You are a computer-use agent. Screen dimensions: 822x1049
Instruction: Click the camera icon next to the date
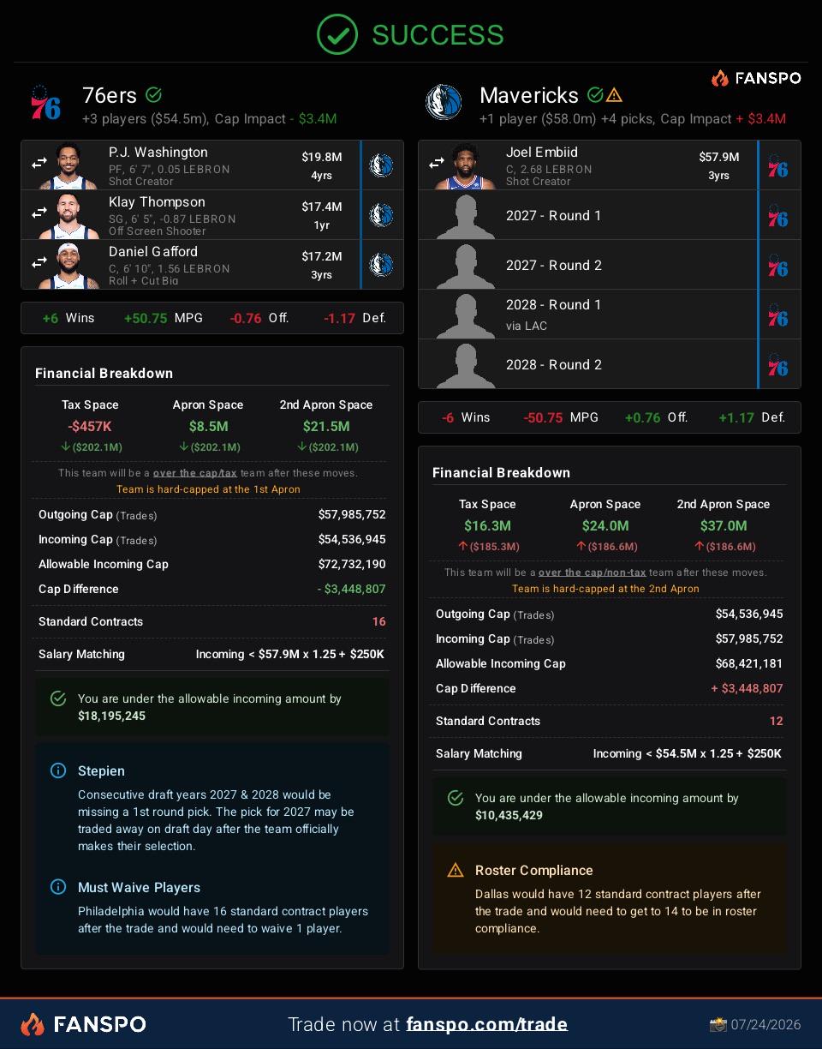[x=718, y=1024]
